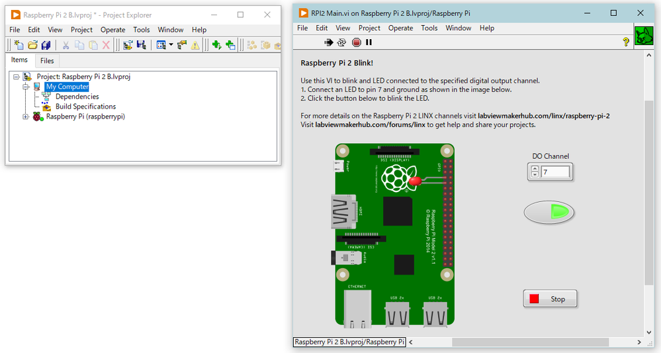Click the scroll right arrow in RPI2 Main.vi

click(639, 342)
